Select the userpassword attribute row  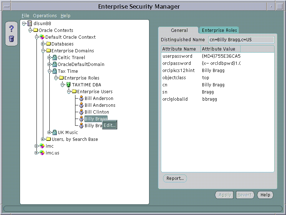[x=218, y=56]
